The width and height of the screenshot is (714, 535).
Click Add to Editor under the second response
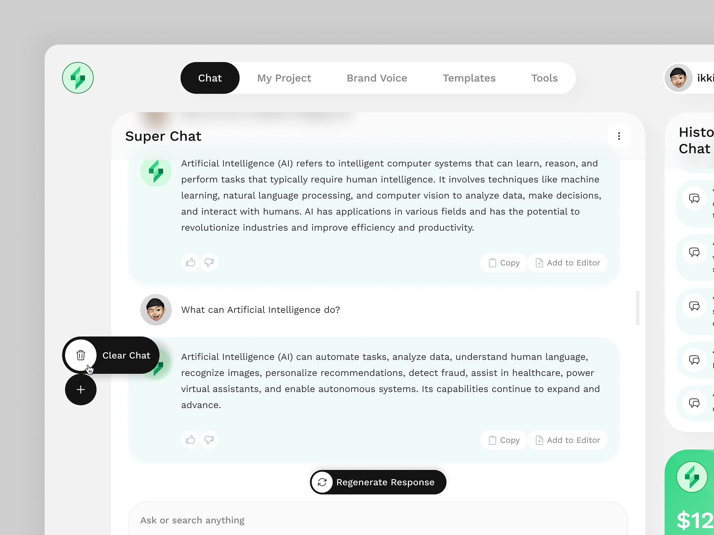567,440
